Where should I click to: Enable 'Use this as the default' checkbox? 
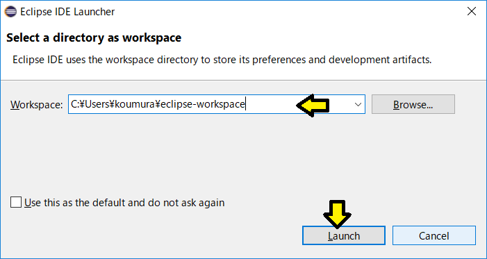coord(16,203)
